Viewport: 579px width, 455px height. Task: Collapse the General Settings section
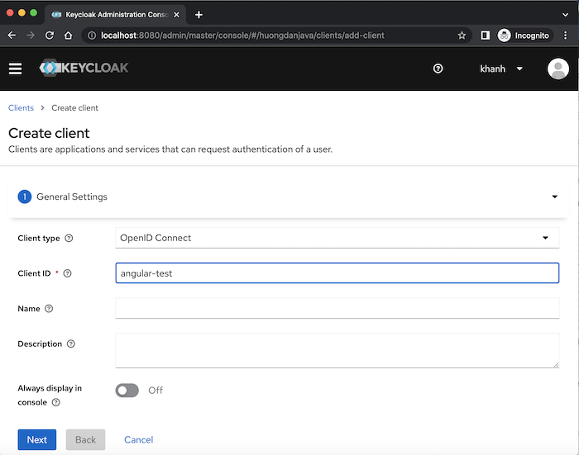tap(555, 197)
